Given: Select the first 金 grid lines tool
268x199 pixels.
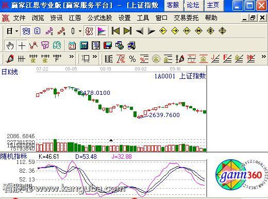Looking at the screenshot, I should tap(33, 59).
